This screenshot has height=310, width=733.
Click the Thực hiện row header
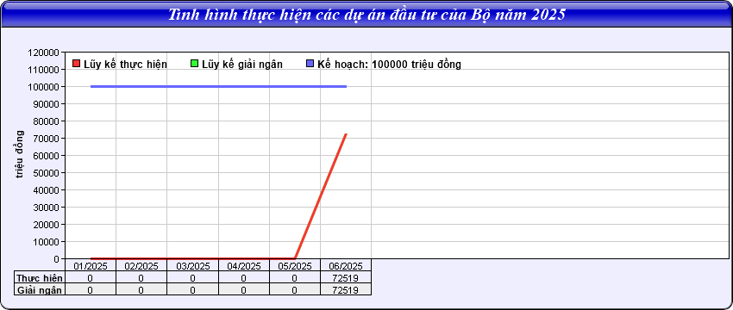(x=40, y=278)
